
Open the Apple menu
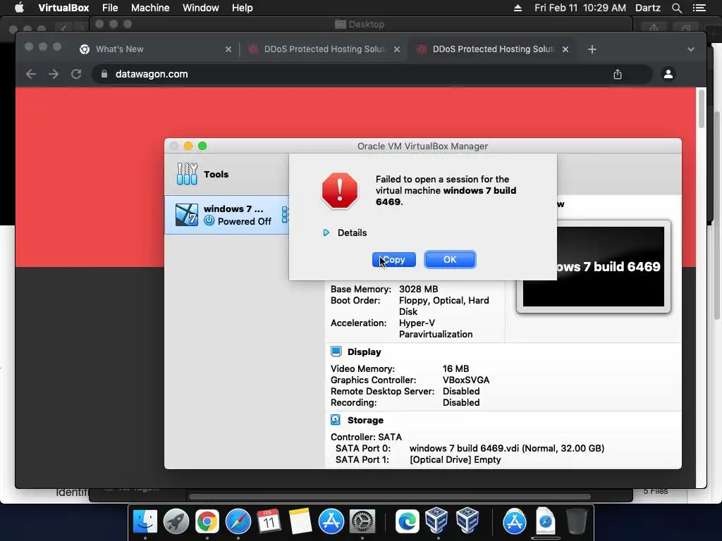(x=19, y=8)
